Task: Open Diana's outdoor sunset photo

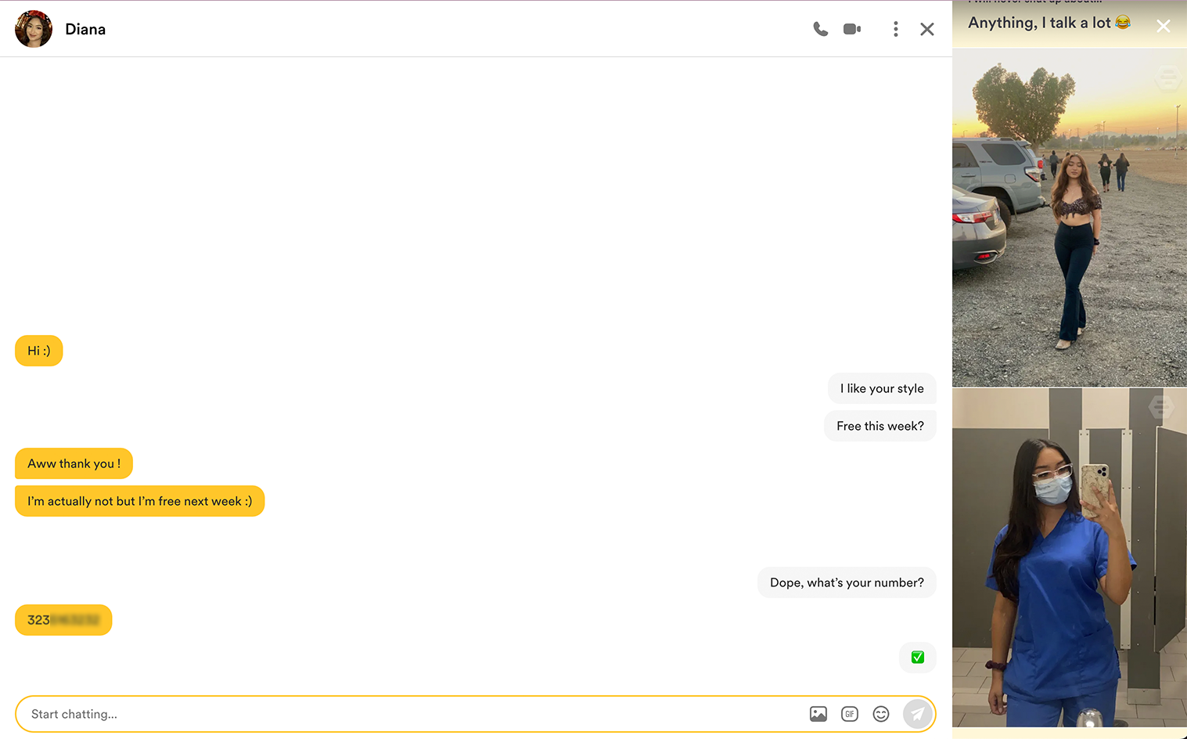Action: pyautogui.click(x=1069, y=219)
